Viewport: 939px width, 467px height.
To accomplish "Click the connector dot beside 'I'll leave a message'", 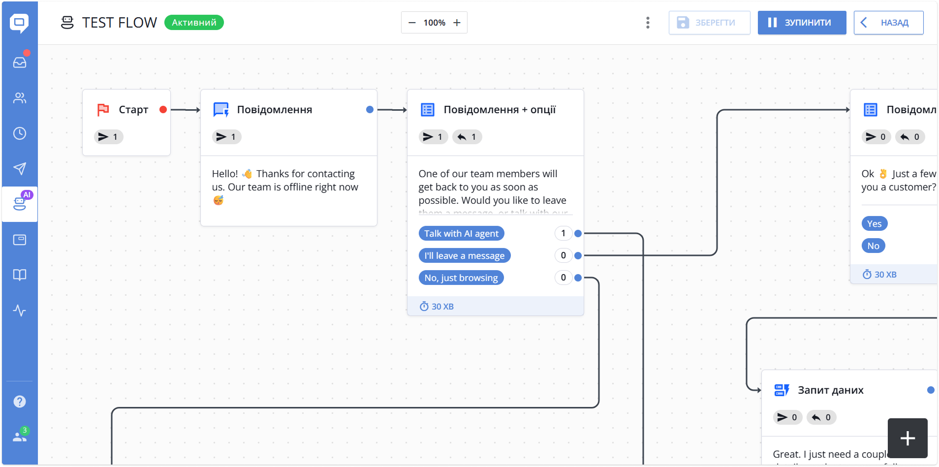I will pyautogui.click(x=578, y=255).
